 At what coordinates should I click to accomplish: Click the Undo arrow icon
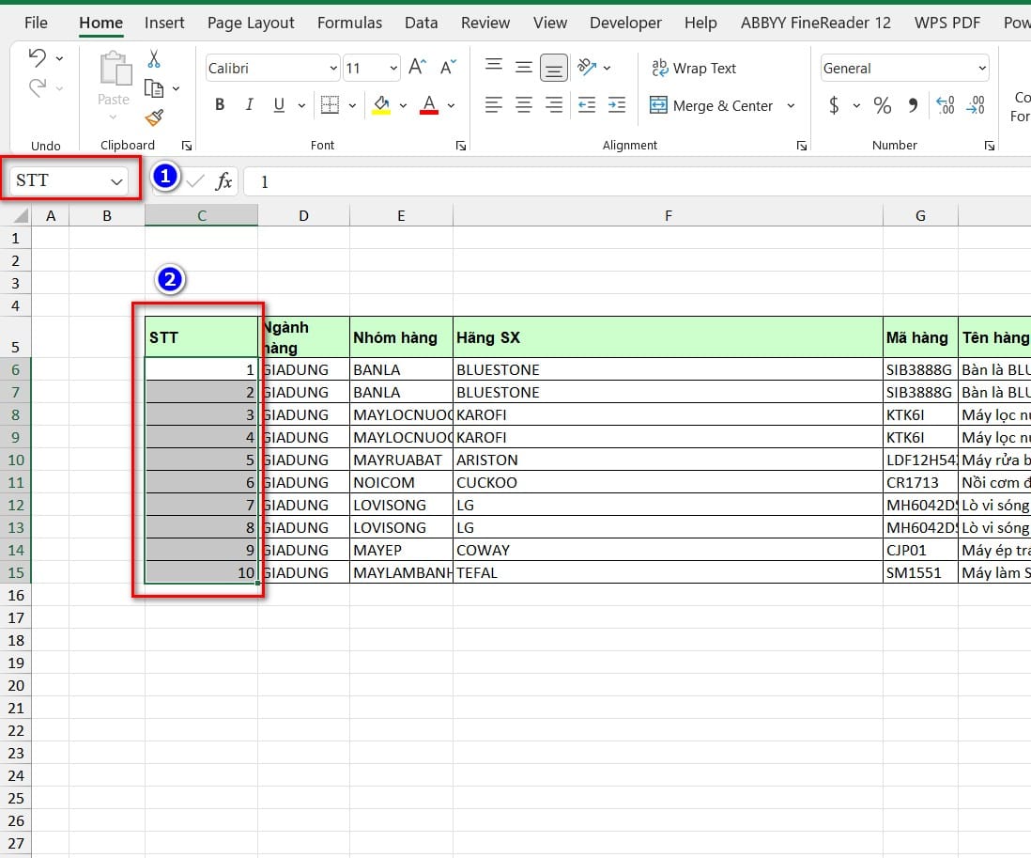tap(38, 58)
